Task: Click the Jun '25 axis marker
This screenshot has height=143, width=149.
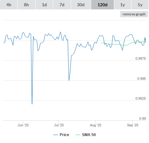Action: click(x=23, y=125)
